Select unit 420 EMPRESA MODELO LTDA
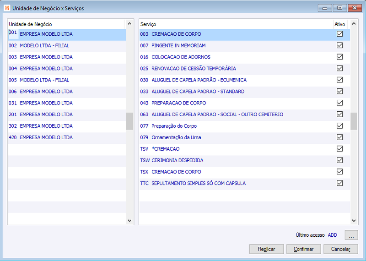This screenshot has height=261, width=366. point(67,138)
